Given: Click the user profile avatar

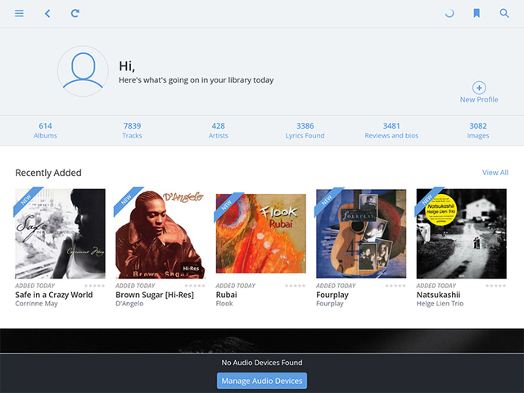Looking at the screenshot, I should pyautogui.click(x=83, y=71).
